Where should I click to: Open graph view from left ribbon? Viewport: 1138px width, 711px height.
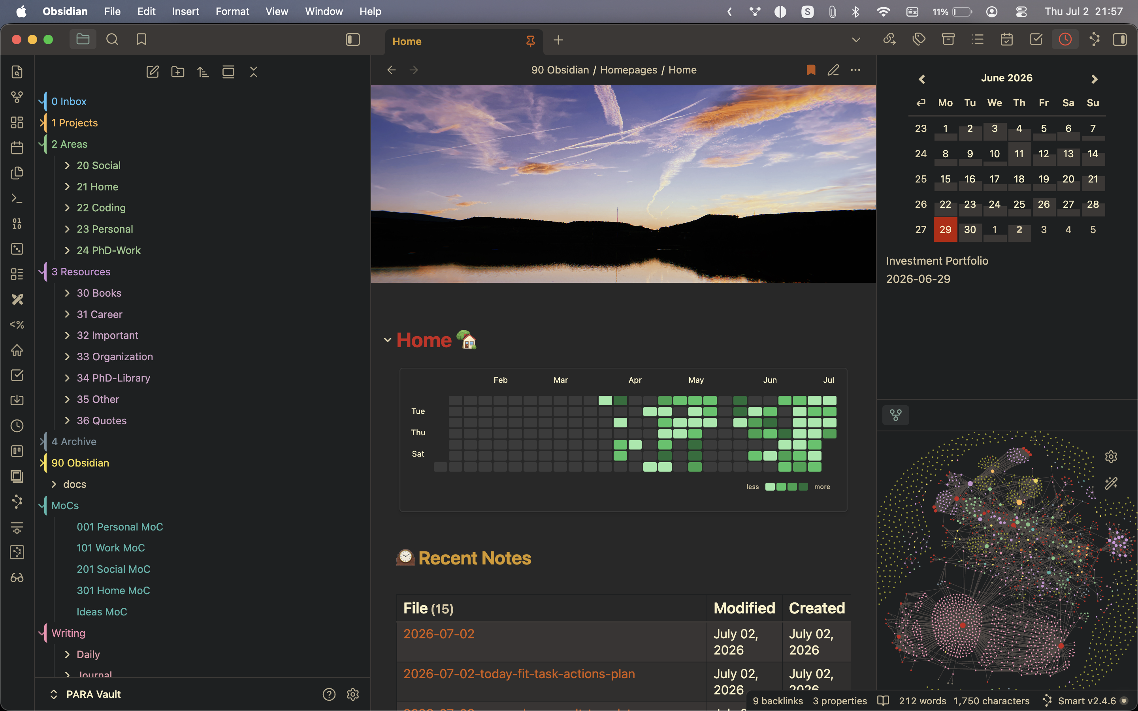click(17, 97)
